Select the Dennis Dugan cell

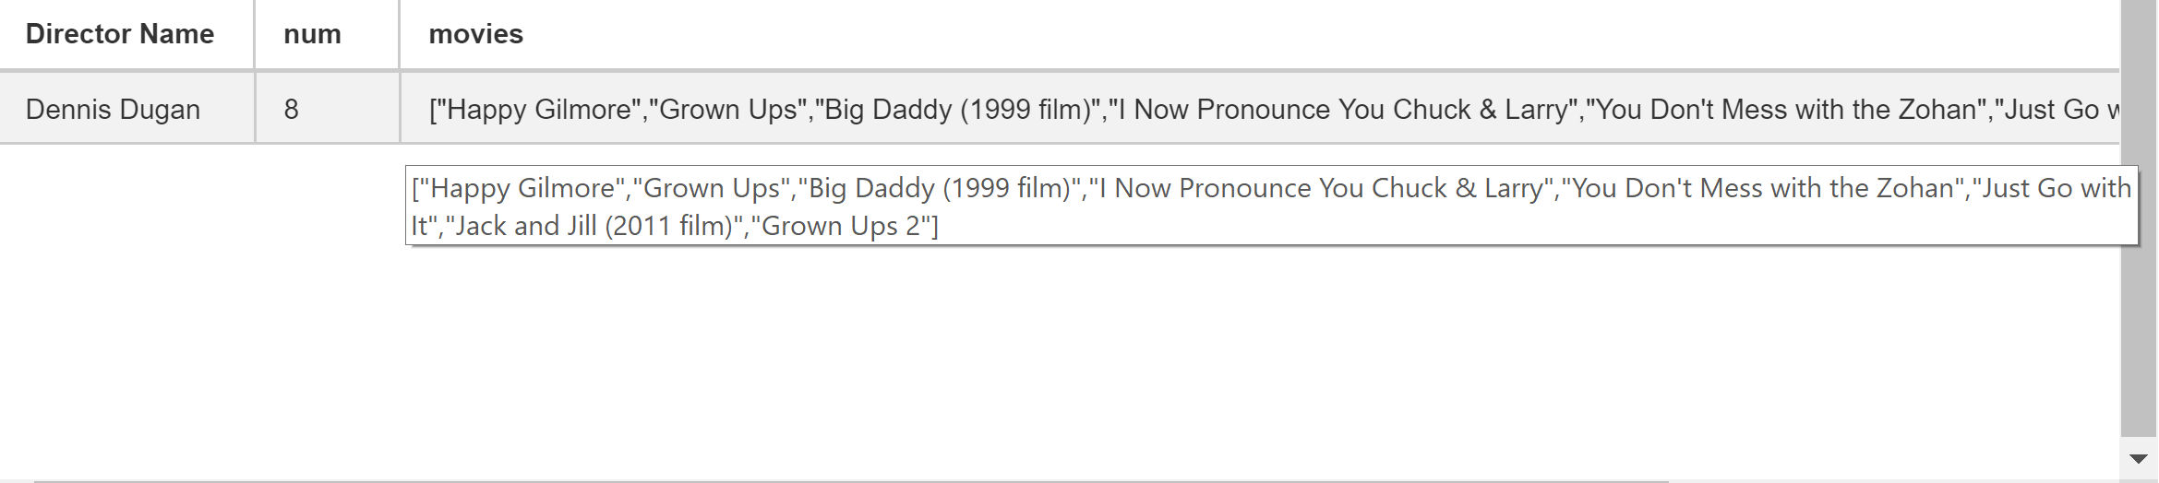tap(126, 109)
